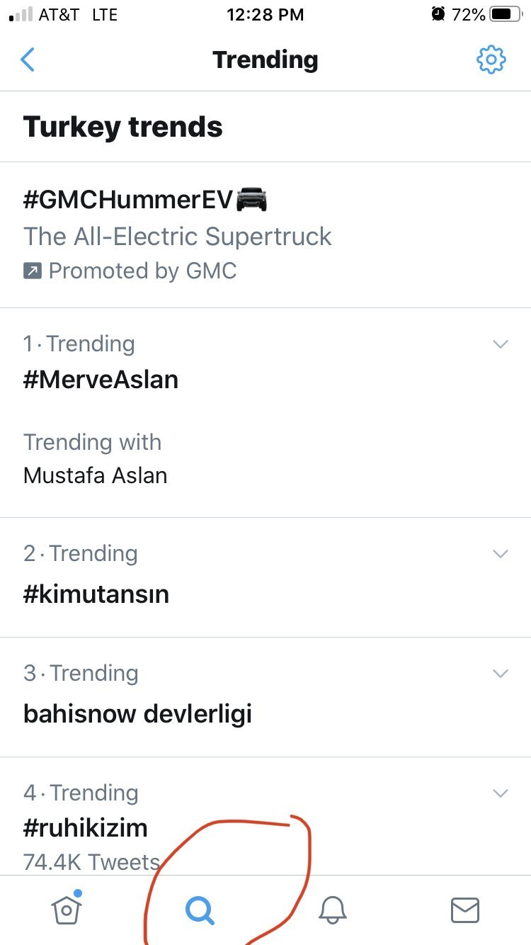Open the Notifications bell tab
This screenshot has height=945, width=531.
click(x=332, y=910)
